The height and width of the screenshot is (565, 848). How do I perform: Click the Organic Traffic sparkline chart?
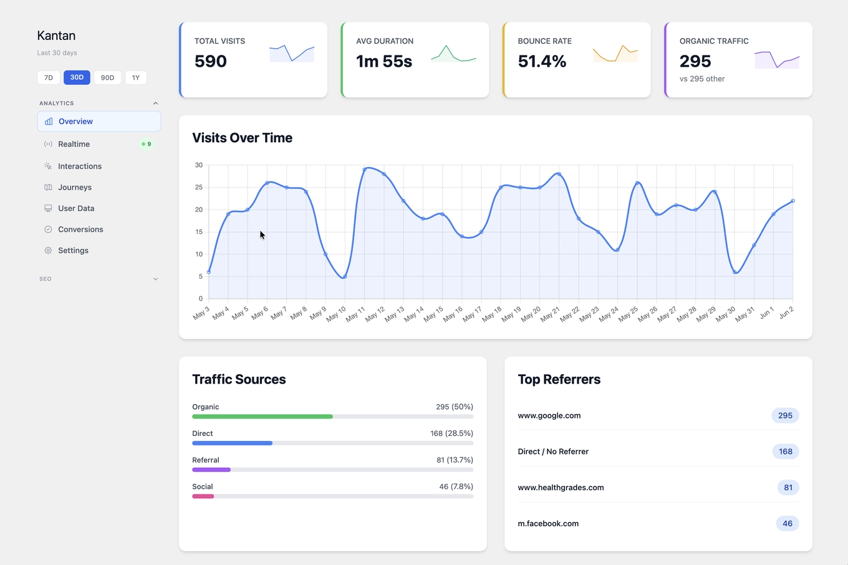777,60
